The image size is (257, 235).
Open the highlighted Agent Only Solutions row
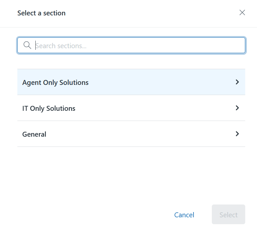point(131,82)
